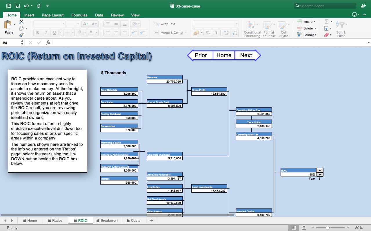Click the Copy icon
The height and width of the screenshot is (231, 371).
point(21,28)
